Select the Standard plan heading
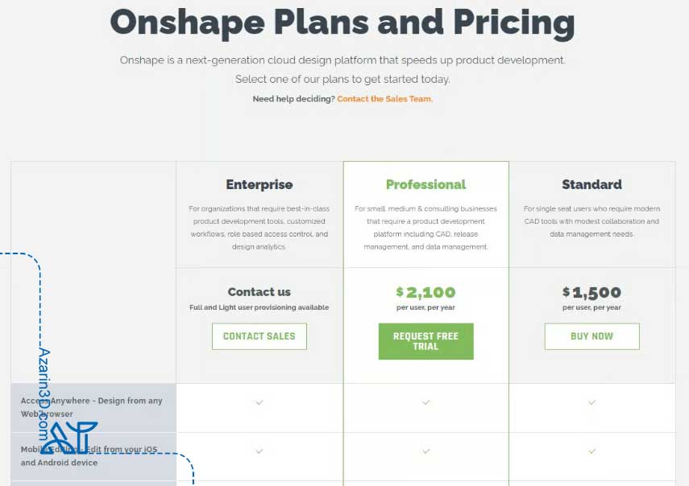Viewport: 689px width, 486px height. 591,184
